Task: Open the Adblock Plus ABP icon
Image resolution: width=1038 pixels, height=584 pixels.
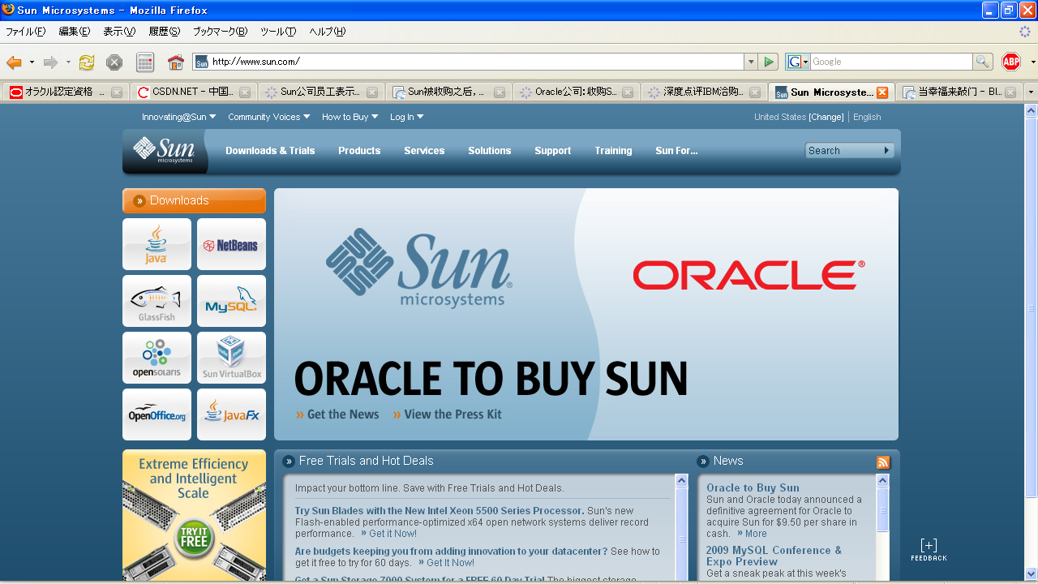Action: 1011,62
